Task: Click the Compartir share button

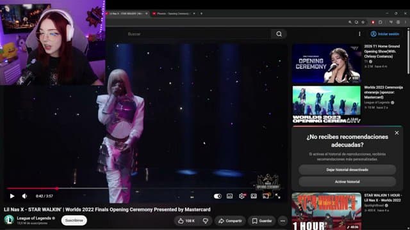Action: click(230, 221)
